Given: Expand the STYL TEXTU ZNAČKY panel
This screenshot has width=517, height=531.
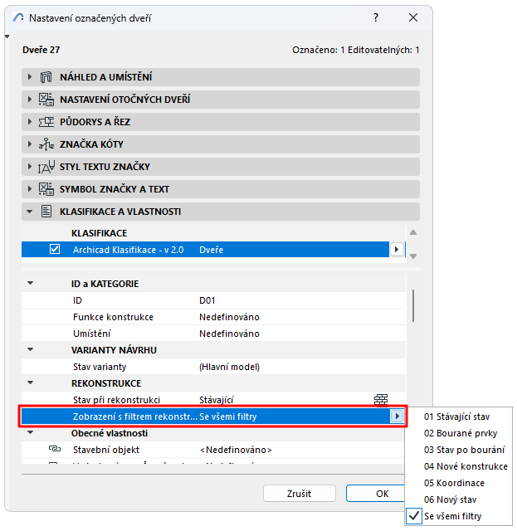Looking at the screenshot, I should [x=30, y=166].
